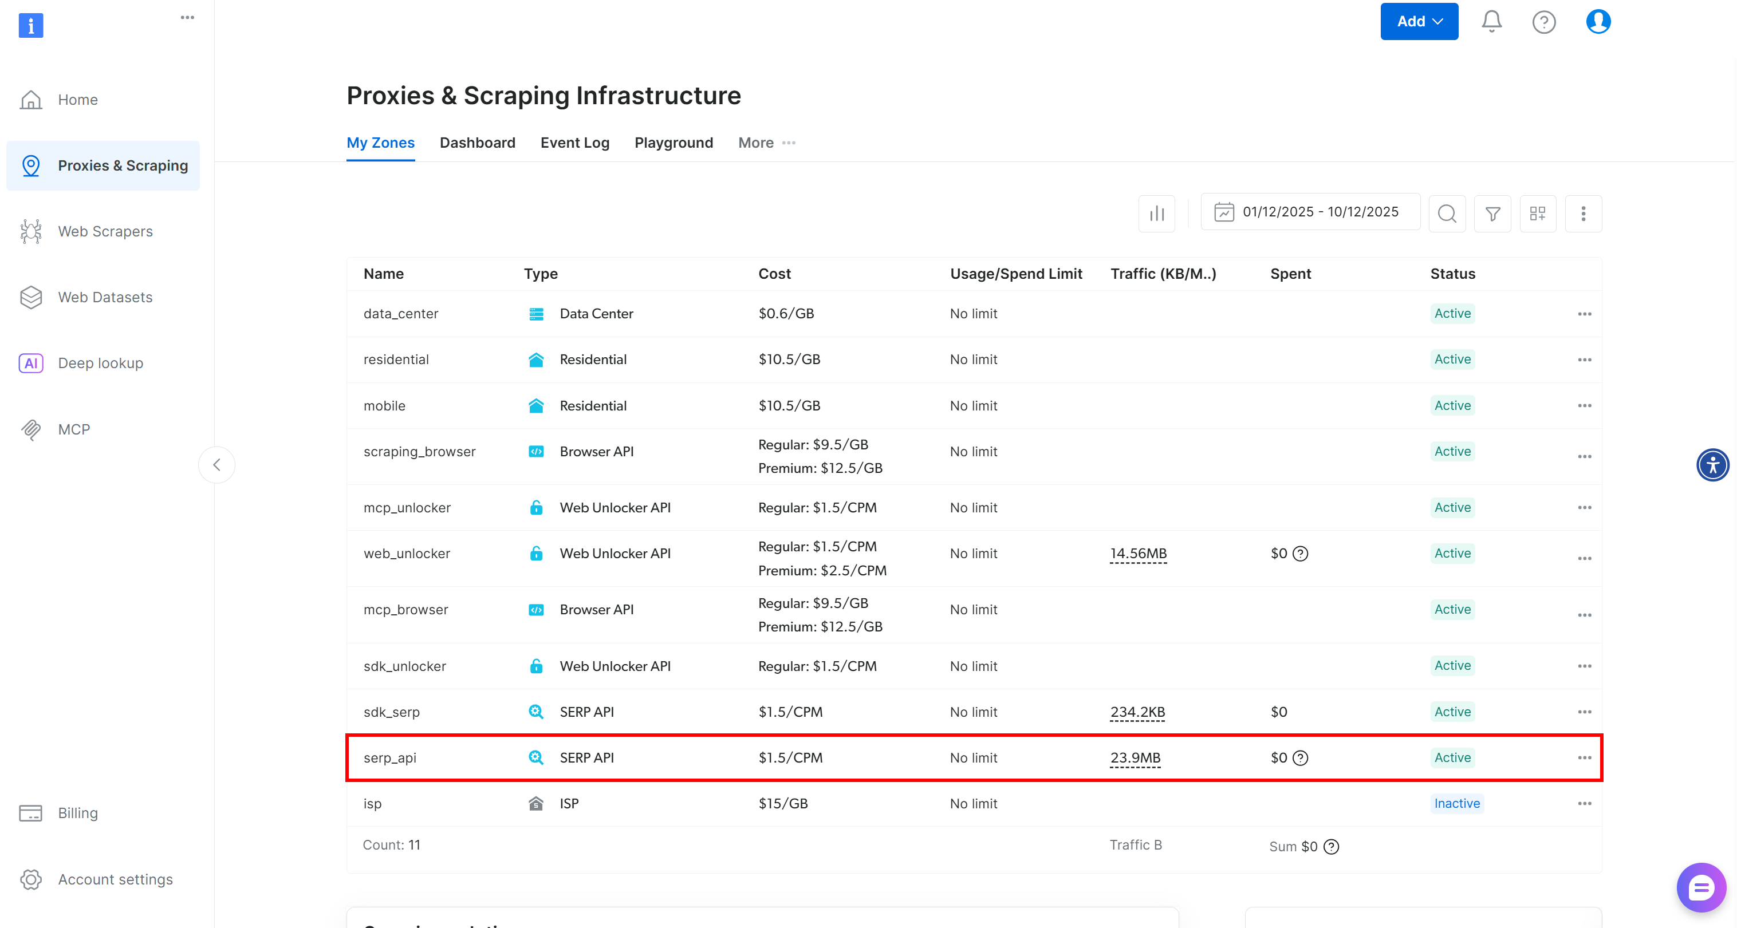Image resolution: width=1737 pixels, height=928 pixels.
Task: Open the Web Scrapers section
Action: [x=104, y=231]
